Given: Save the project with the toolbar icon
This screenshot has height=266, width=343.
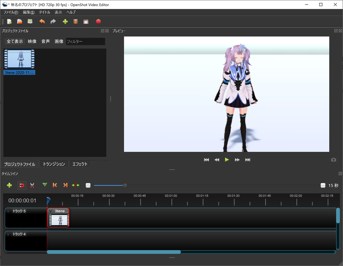Looking at the screenshot, I should tap(30, 22).
